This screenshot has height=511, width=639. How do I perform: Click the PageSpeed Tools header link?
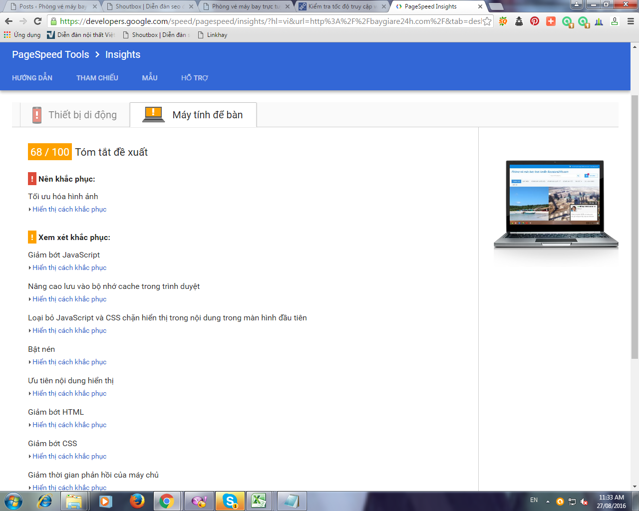50,54
